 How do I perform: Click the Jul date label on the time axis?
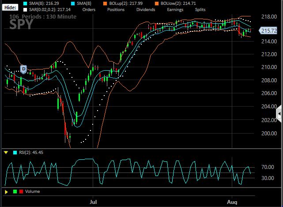pos(93,202)
